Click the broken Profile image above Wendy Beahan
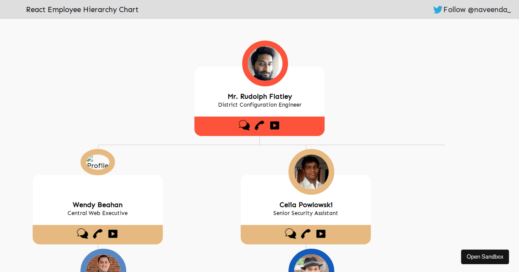The image size is (519, 272). (97, 162)
